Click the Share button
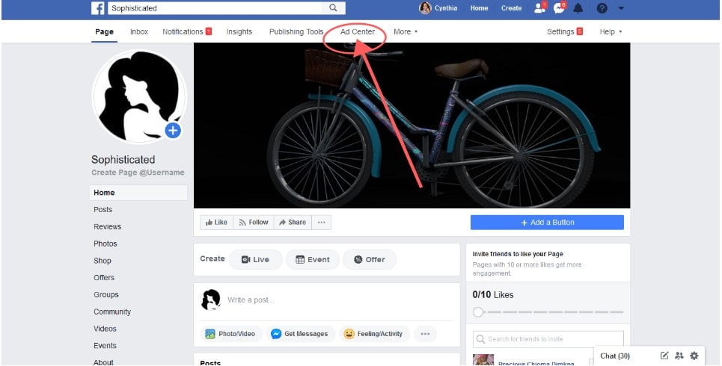This screenshot has width=722, height=366. (293, 222)
